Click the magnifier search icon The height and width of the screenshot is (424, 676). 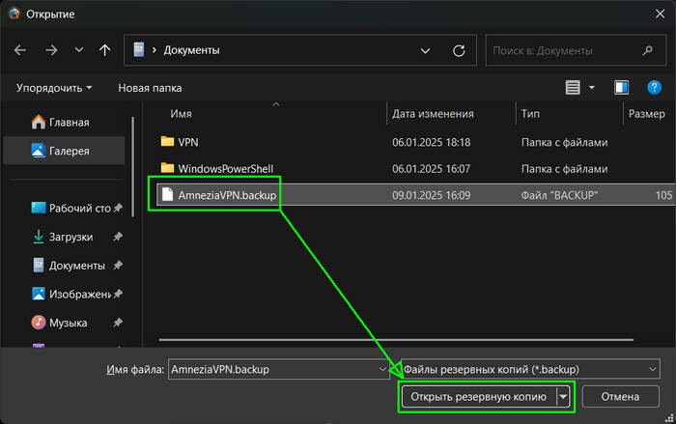click(x=648, y=50)
